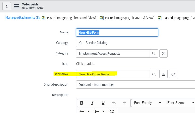
Task: Open the Manage Attachments (3) link
Action: (x=23, y=18)
